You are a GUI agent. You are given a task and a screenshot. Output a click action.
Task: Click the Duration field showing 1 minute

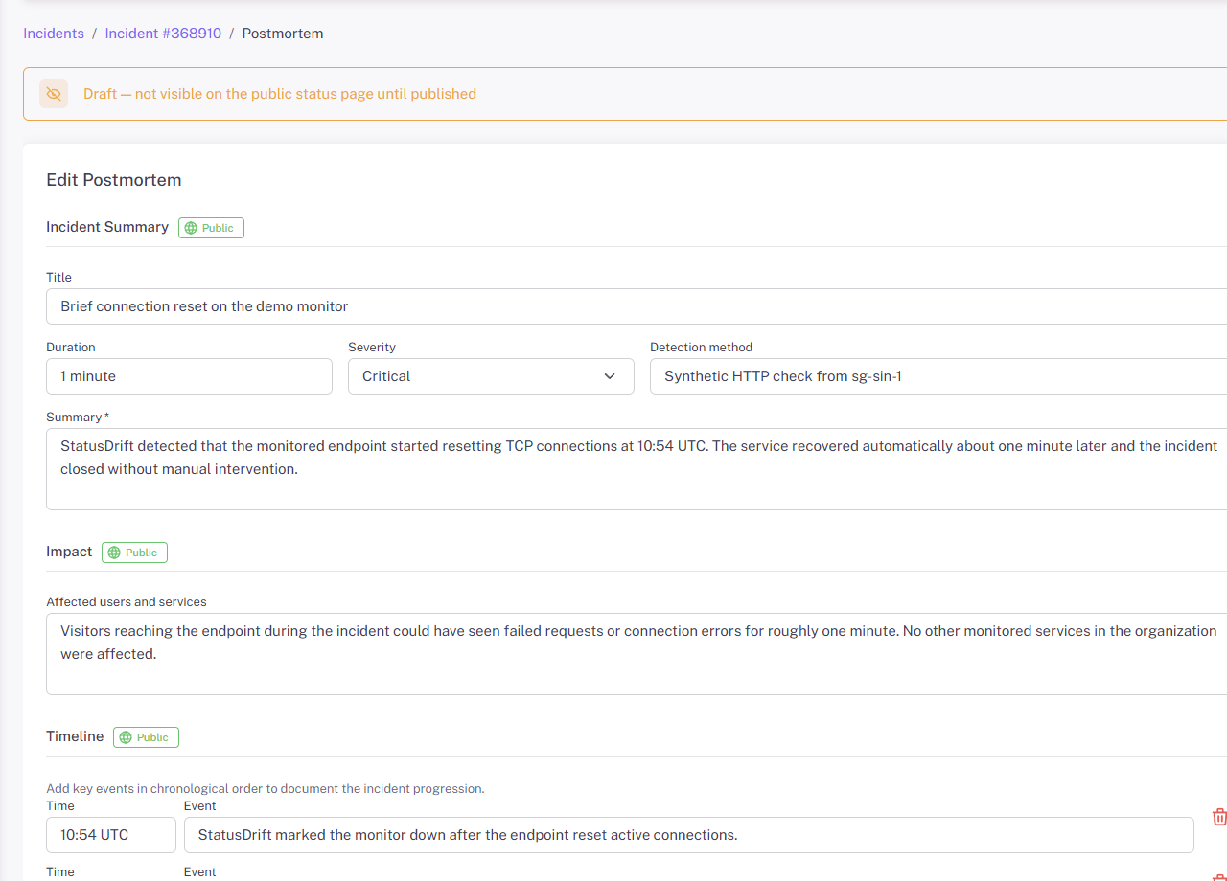pyautogui.click(x=189, y=375)
